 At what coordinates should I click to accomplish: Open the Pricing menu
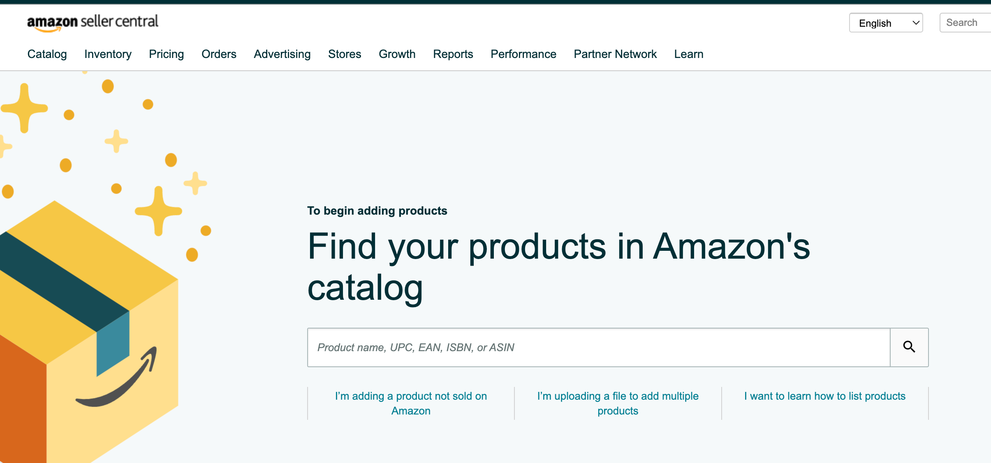click(x=166, y=54)
